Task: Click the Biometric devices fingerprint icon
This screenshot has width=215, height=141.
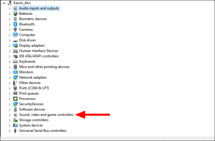Action: click(15, 19)
